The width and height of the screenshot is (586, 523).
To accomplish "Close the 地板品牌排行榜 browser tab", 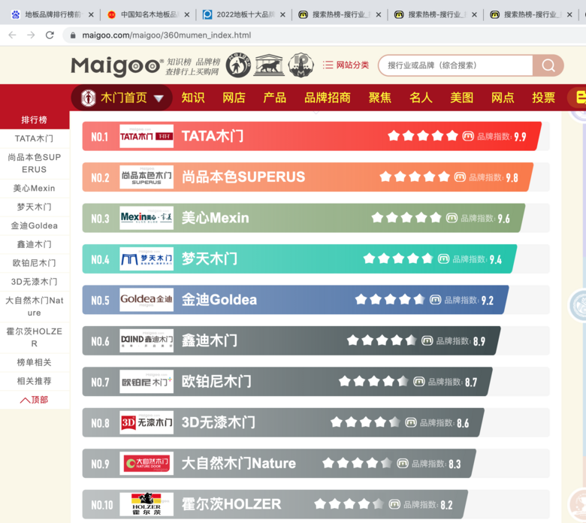I will pos(91,14).
